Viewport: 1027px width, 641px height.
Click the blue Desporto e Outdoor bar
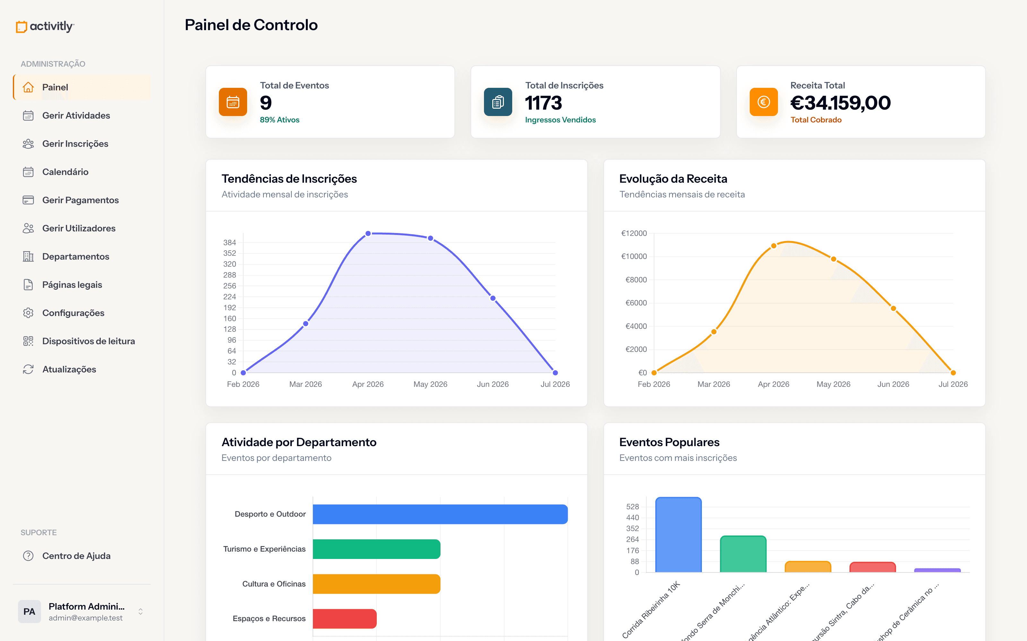coord(440,514)
